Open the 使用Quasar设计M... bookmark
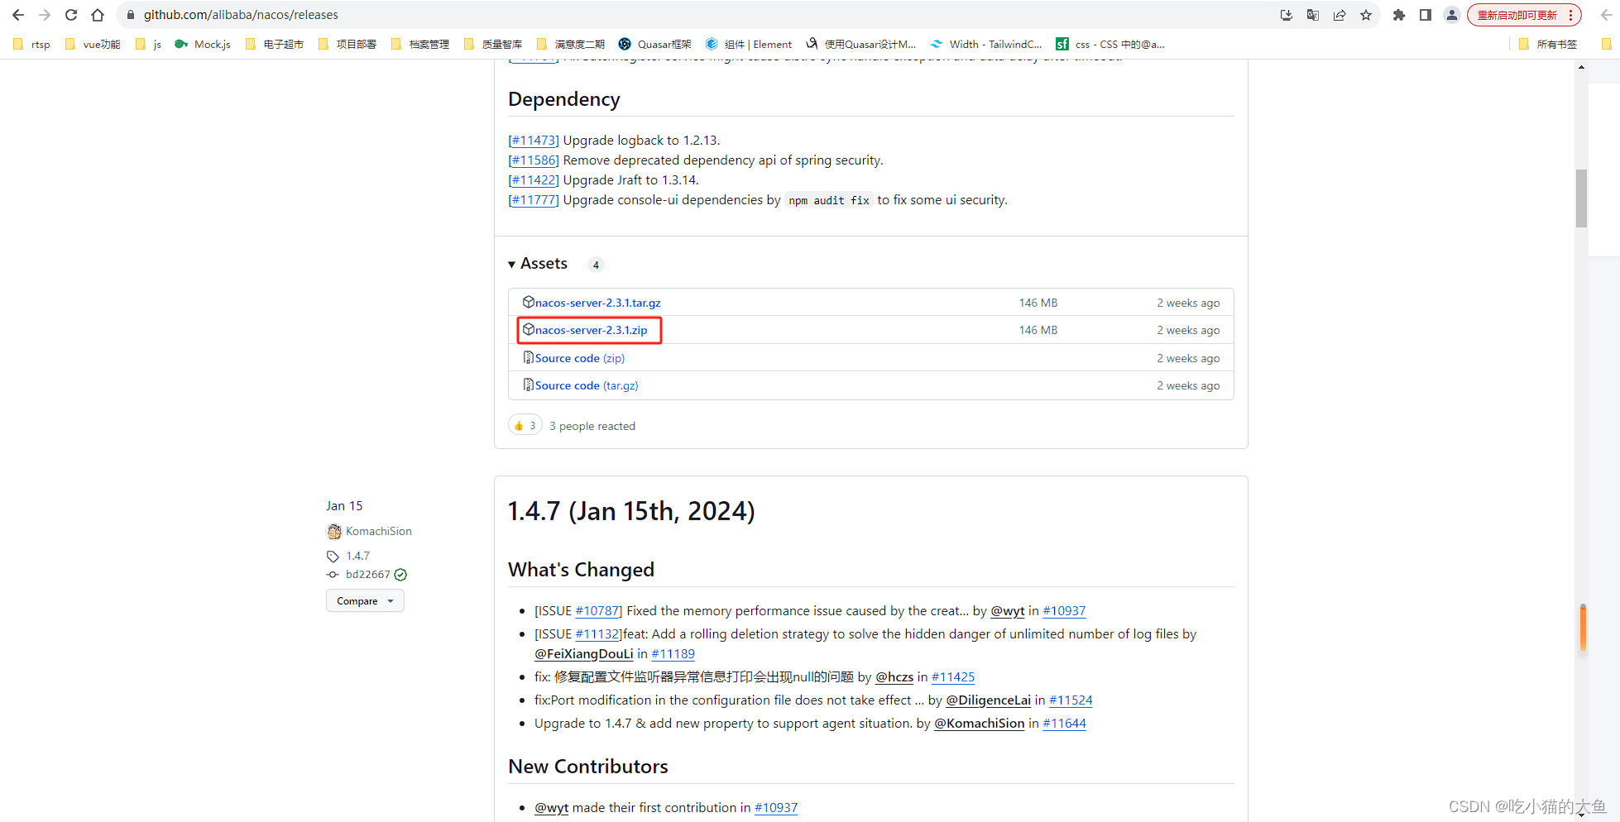Screen dimensions: 1620x822 [x=861, y=45]
